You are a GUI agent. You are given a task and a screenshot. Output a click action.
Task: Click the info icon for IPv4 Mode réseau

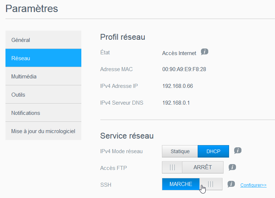point(238,151)
